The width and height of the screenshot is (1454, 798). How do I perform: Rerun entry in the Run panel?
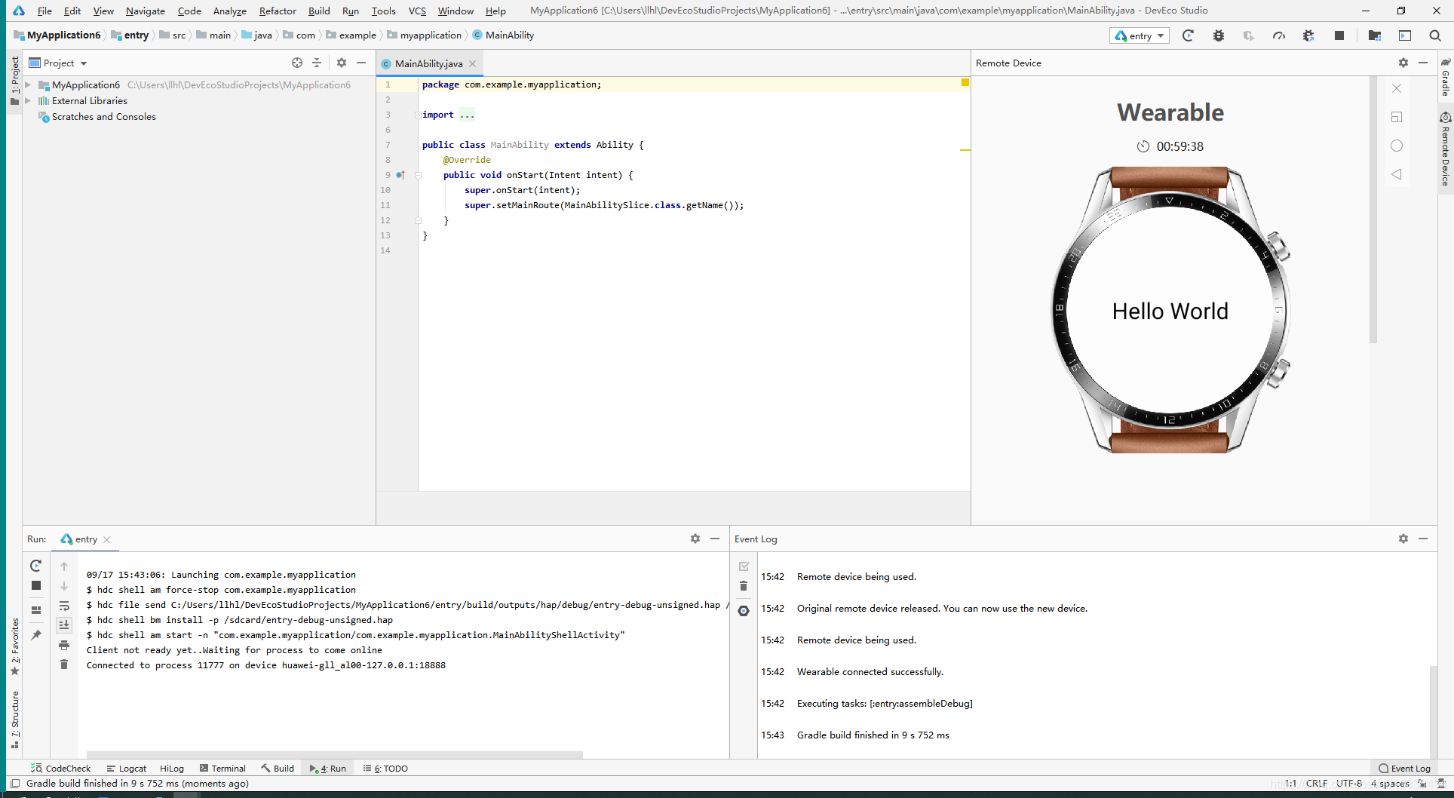pyautogui.click(x=35, y=566)
